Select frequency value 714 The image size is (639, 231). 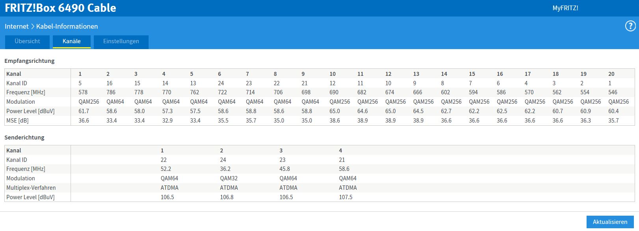point(250,92)
